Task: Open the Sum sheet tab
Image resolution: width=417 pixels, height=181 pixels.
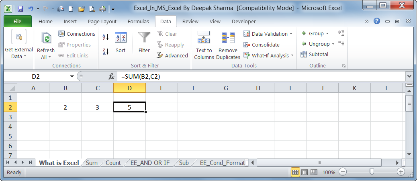Action: pyautogui.click(x=92, y=163)
